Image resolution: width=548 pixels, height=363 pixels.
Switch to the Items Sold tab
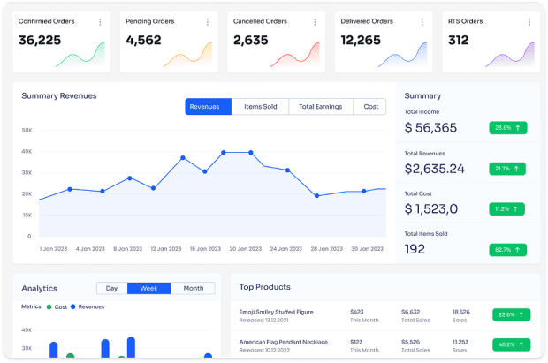pos(260,107)
